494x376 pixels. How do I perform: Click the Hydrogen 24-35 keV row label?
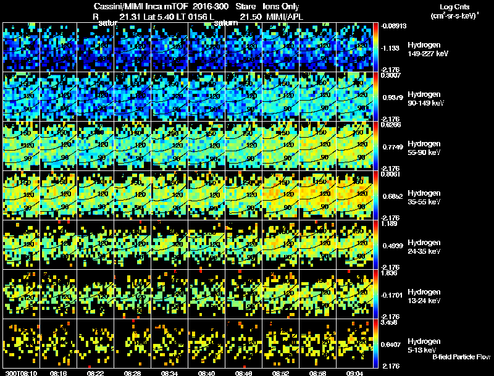424,247
